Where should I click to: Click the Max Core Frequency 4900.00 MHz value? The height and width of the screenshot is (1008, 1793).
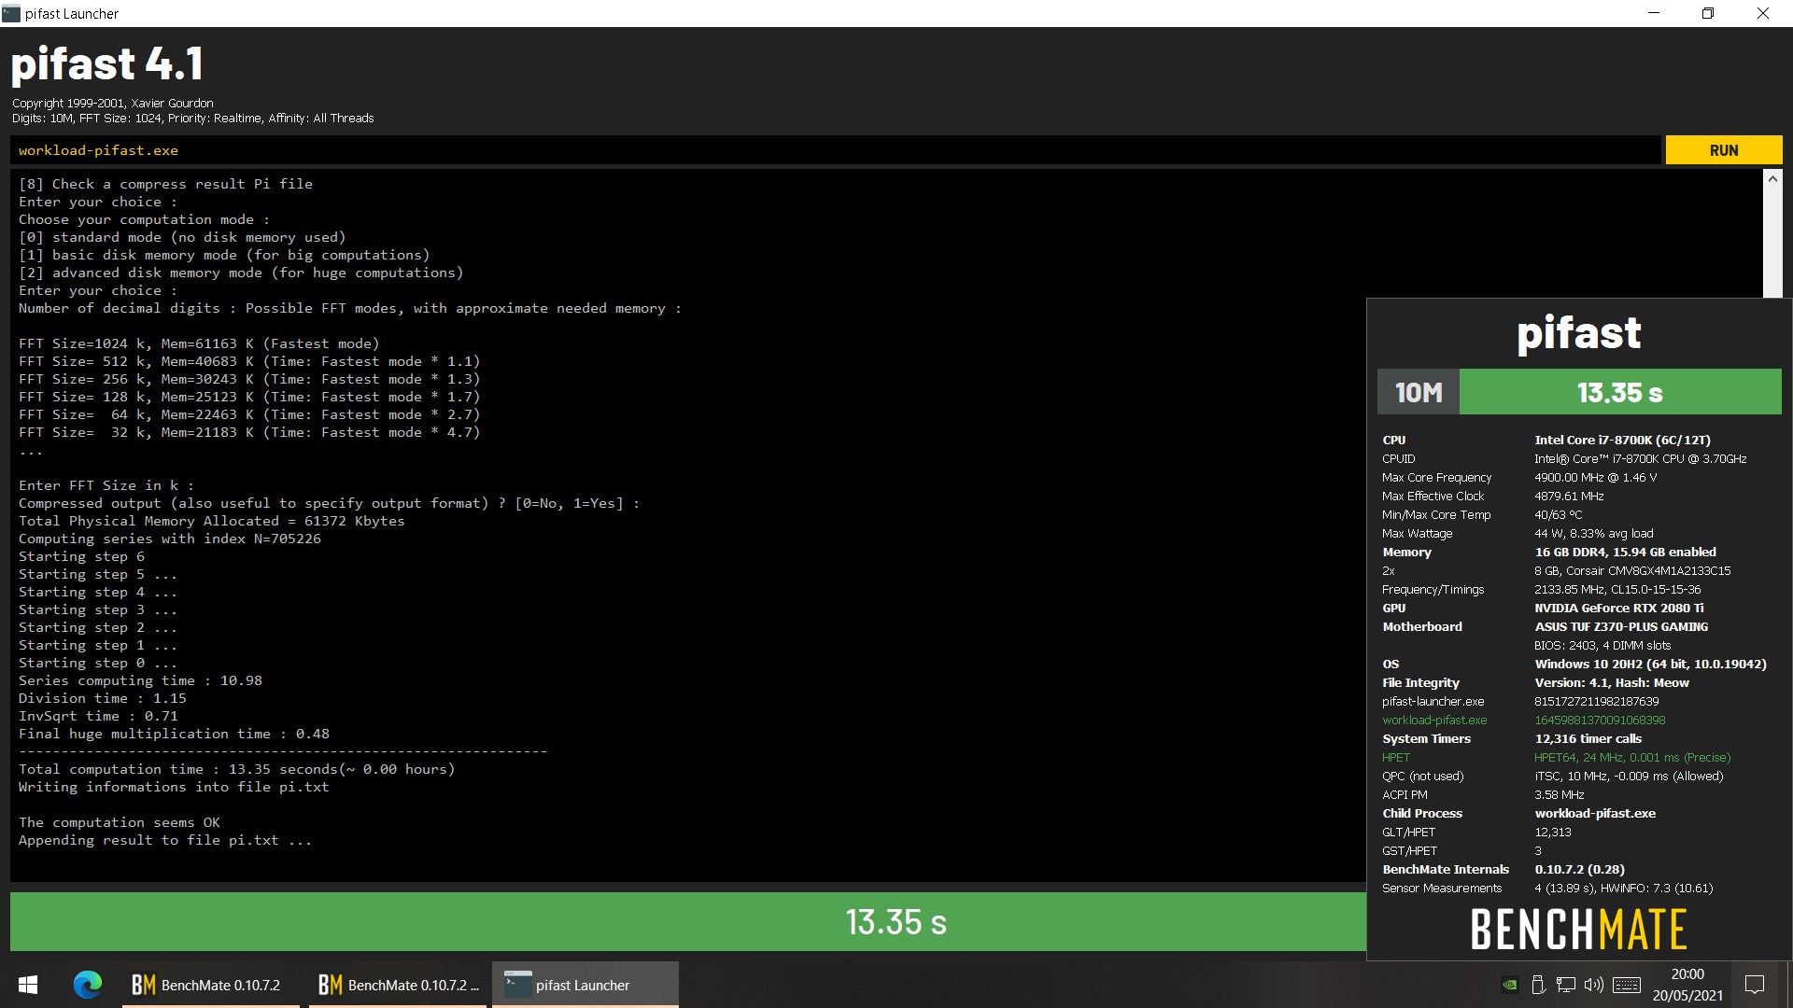click(x=1596, y=477)
